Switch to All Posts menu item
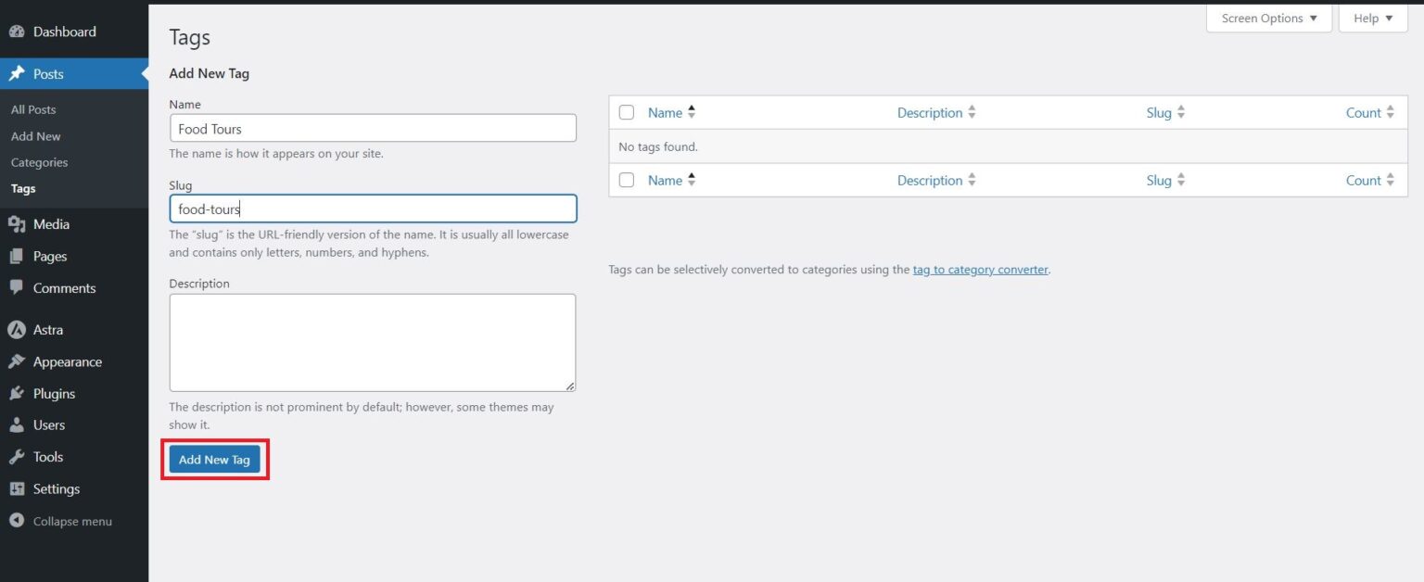The width and height of the screenshot is (1424, 582). coord(32,108)
